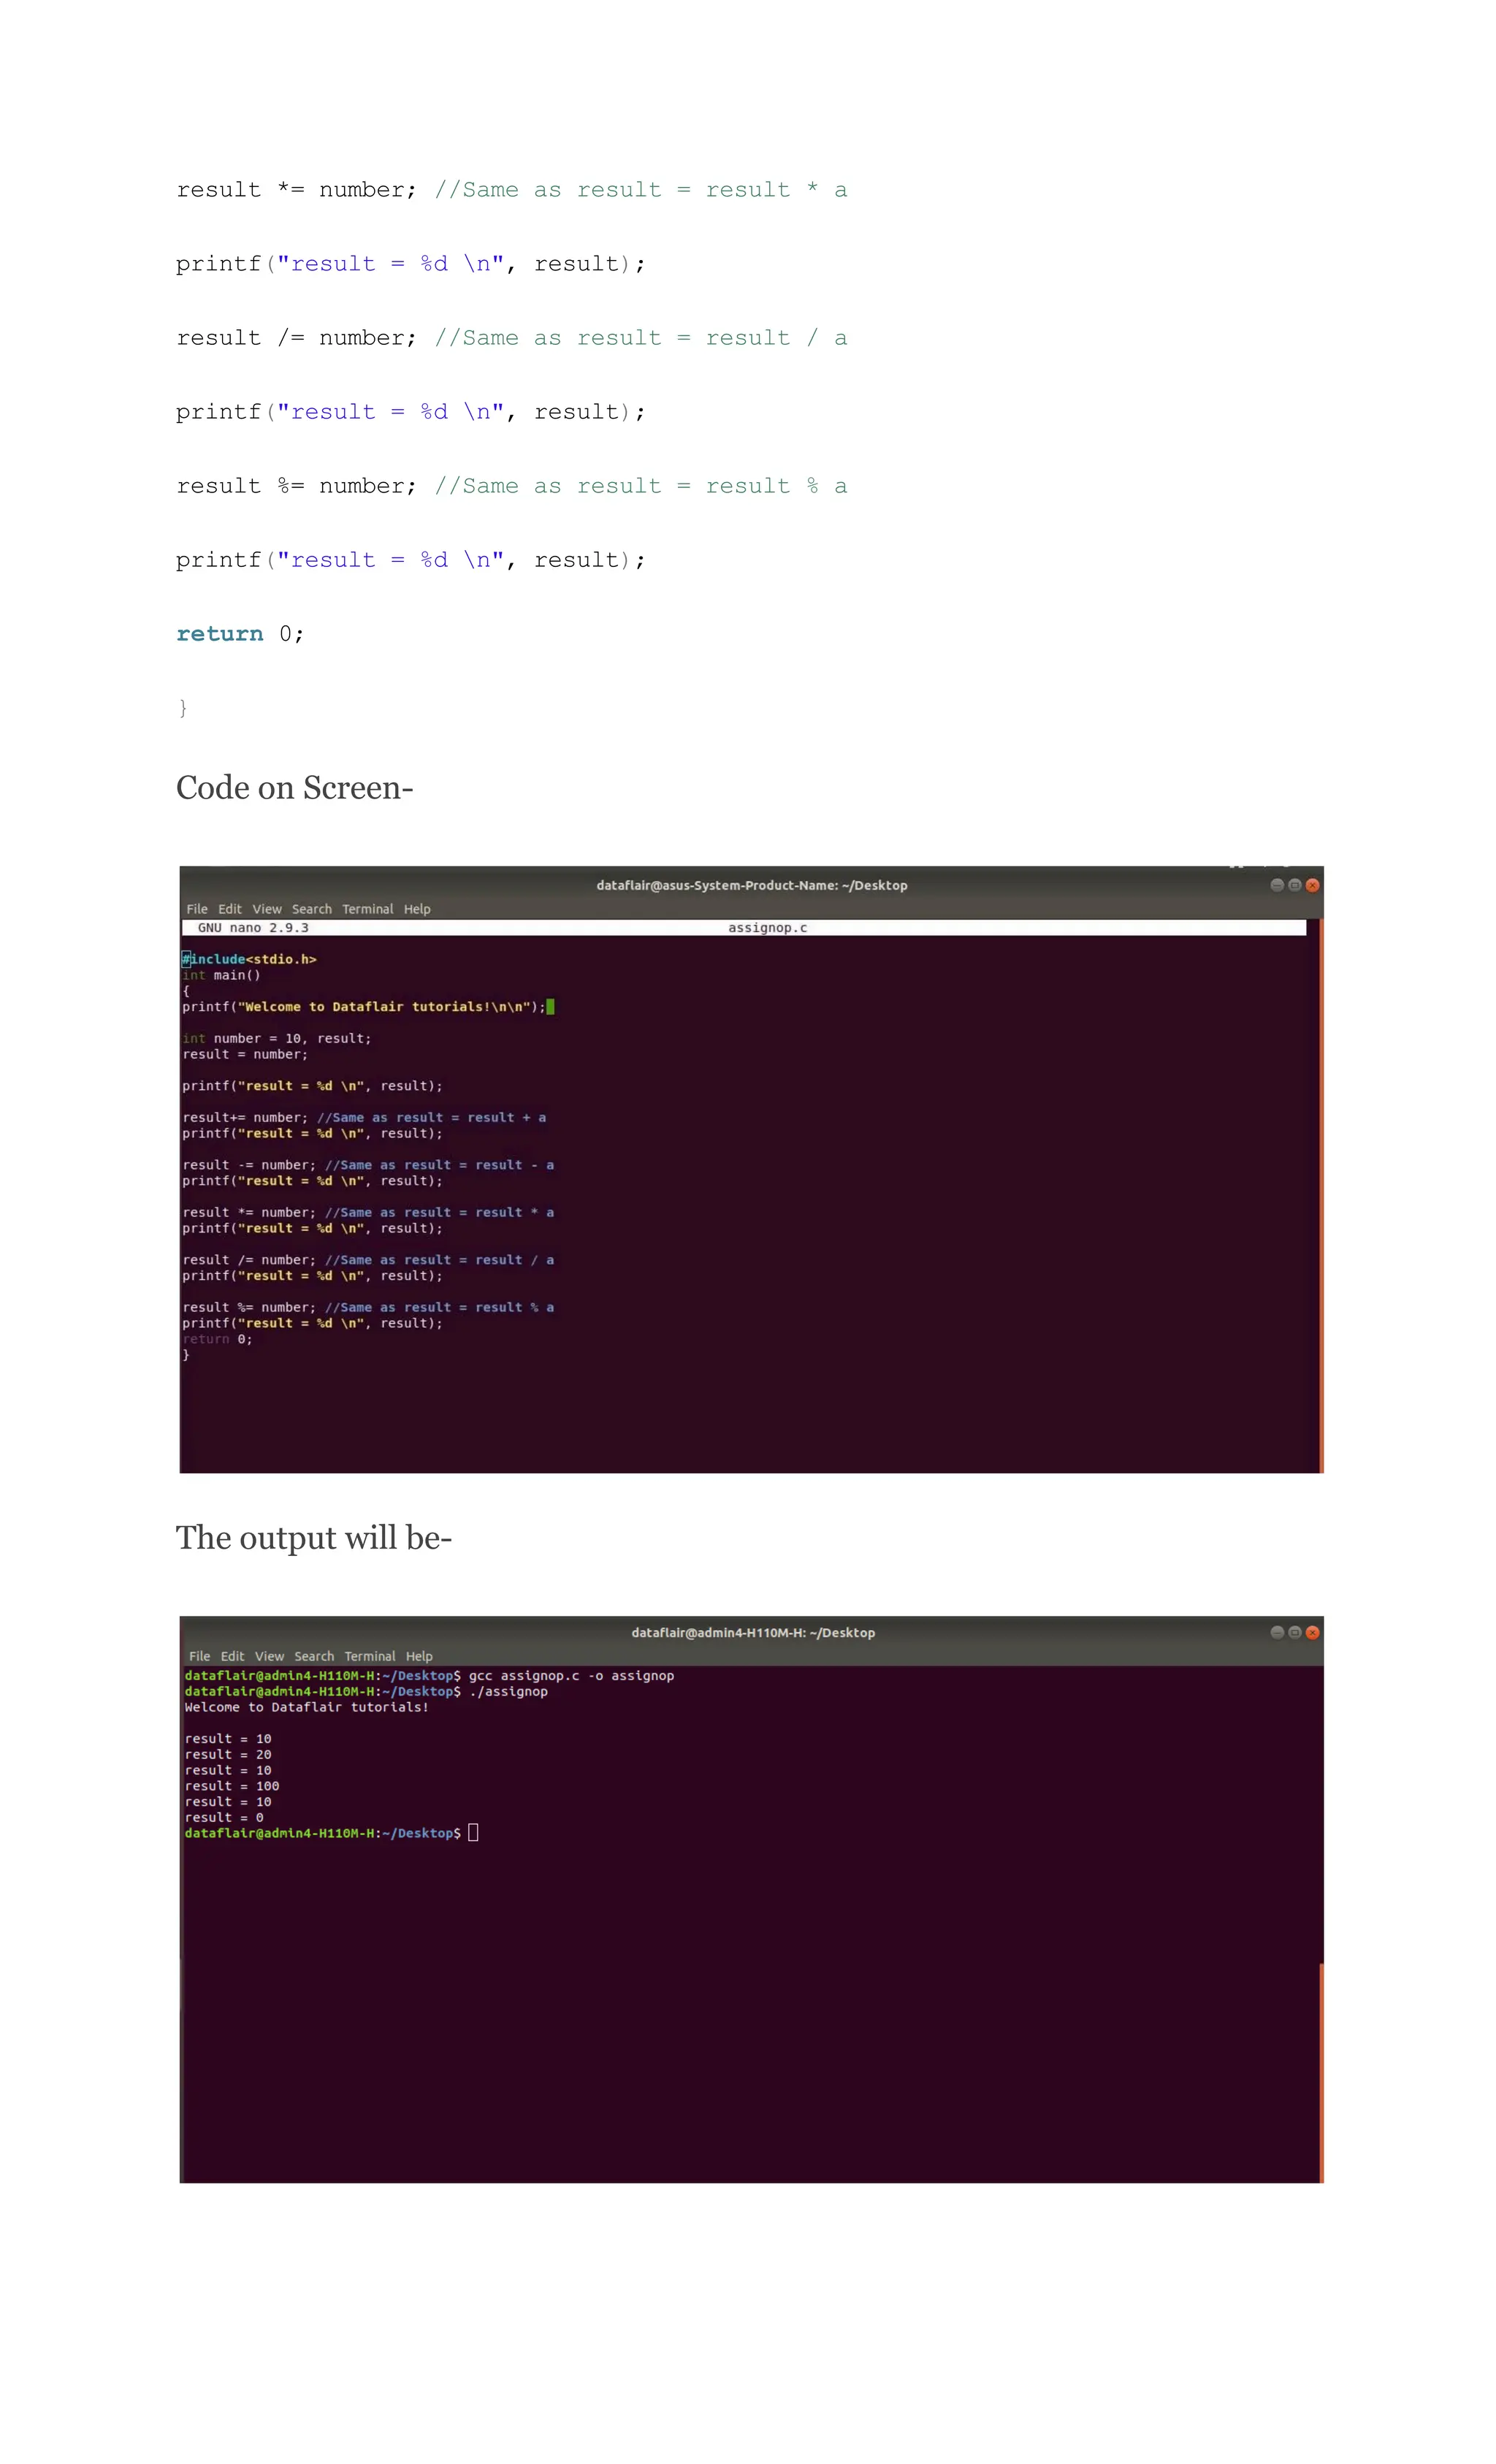Click '//Same as result = result * a' page comment

[x=641, y=189]
